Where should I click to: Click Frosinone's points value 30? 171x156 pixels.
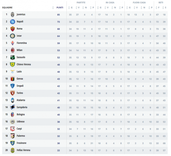click(58, 143)
